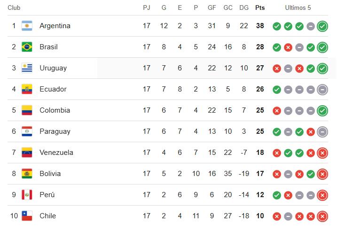Click the Argentina flag icon

click(27, 26)
